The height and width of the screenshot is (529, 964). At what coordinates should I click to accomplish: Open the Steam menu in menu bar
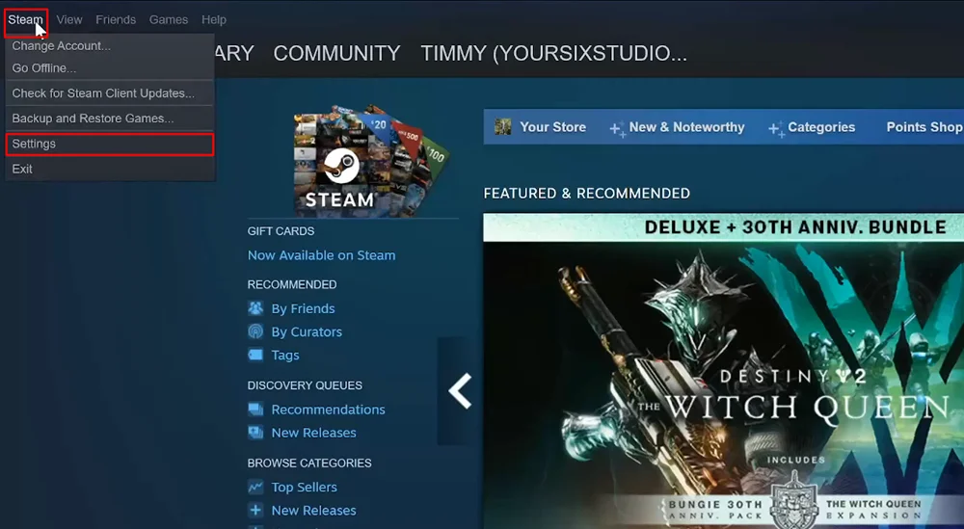coord(25,19)
